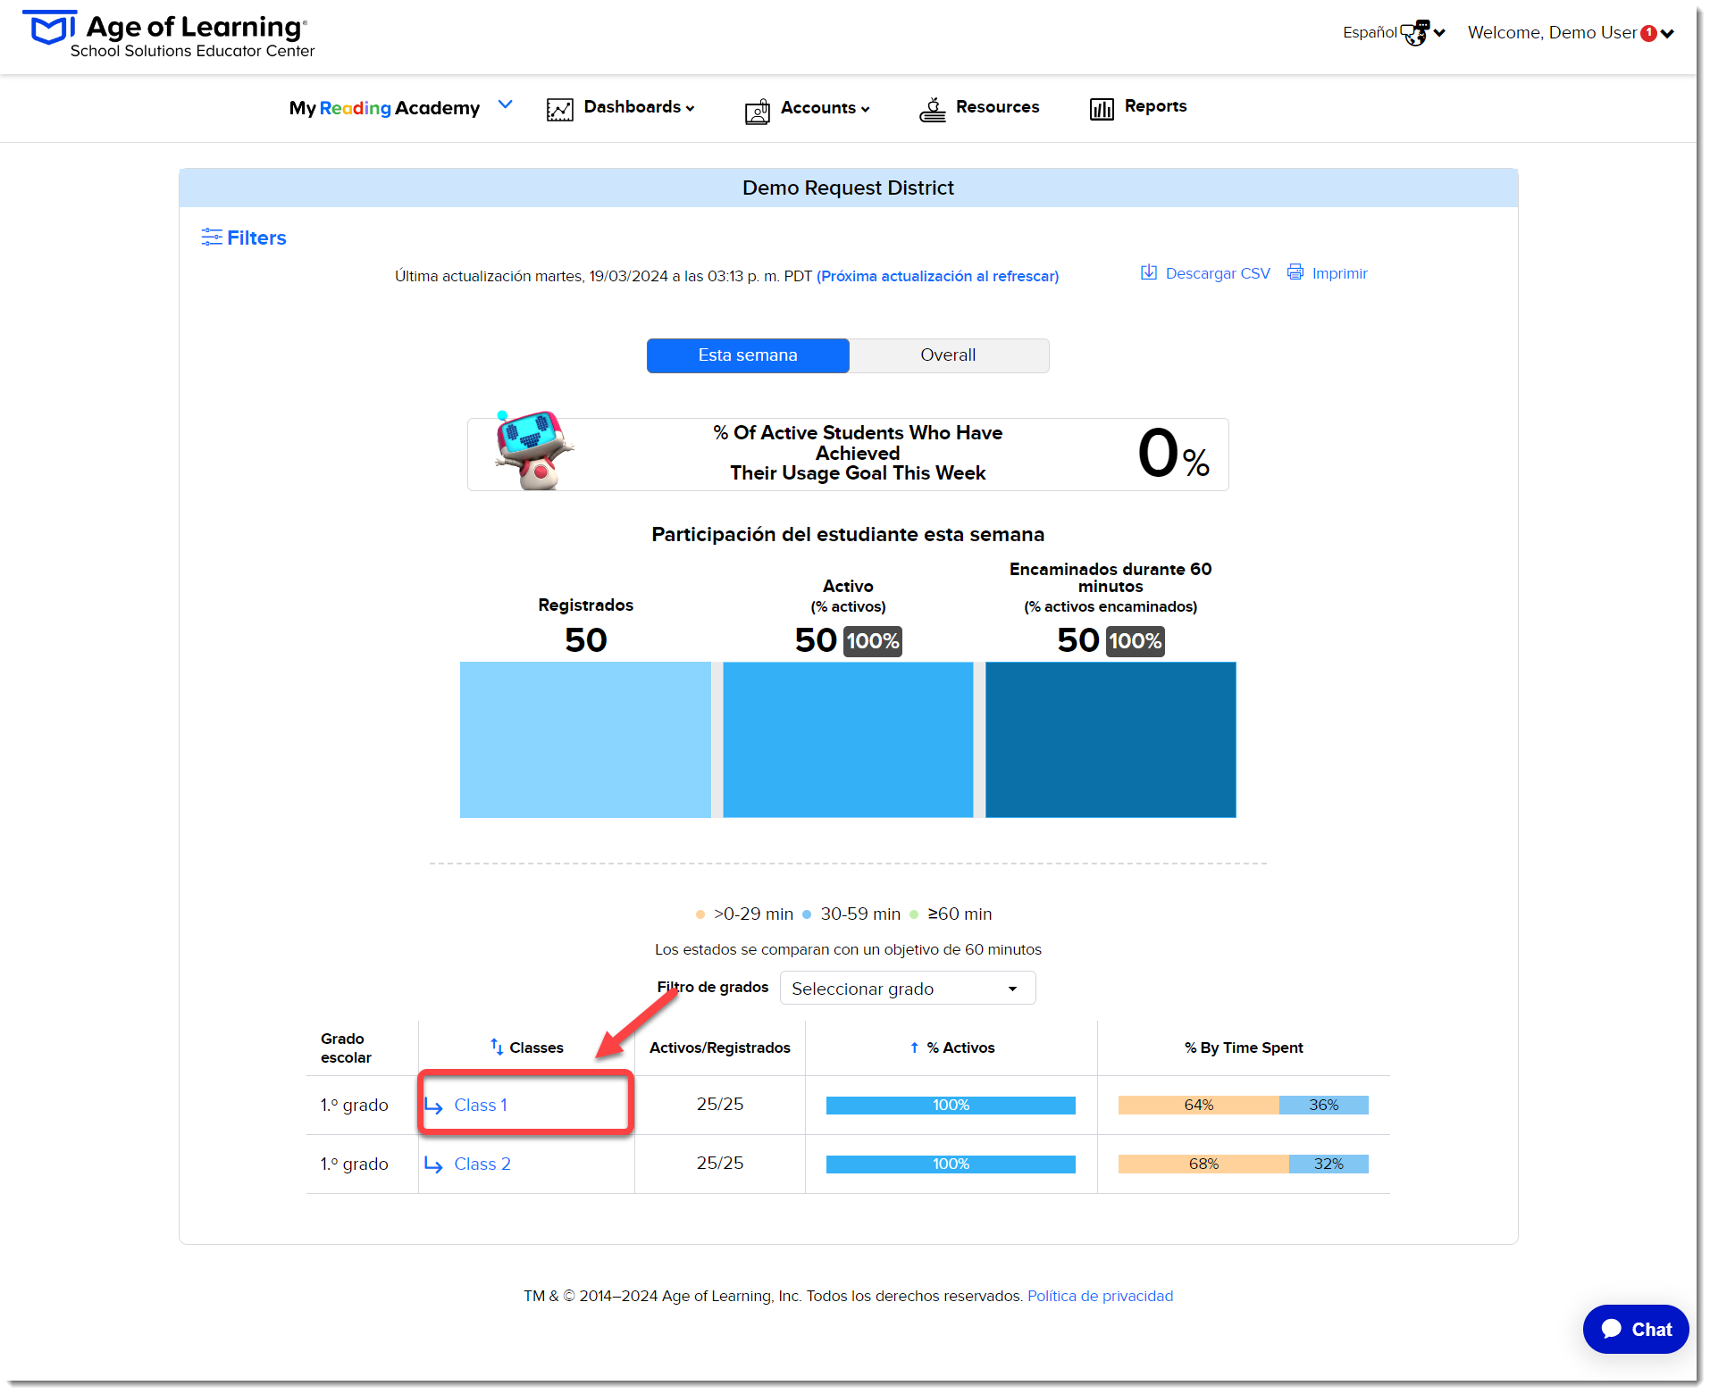Image resolution: width=1710 pixels, height=1394 pixels.
Task: Click the Activos/Registrados column header
Action: (x=719, y=1048)
